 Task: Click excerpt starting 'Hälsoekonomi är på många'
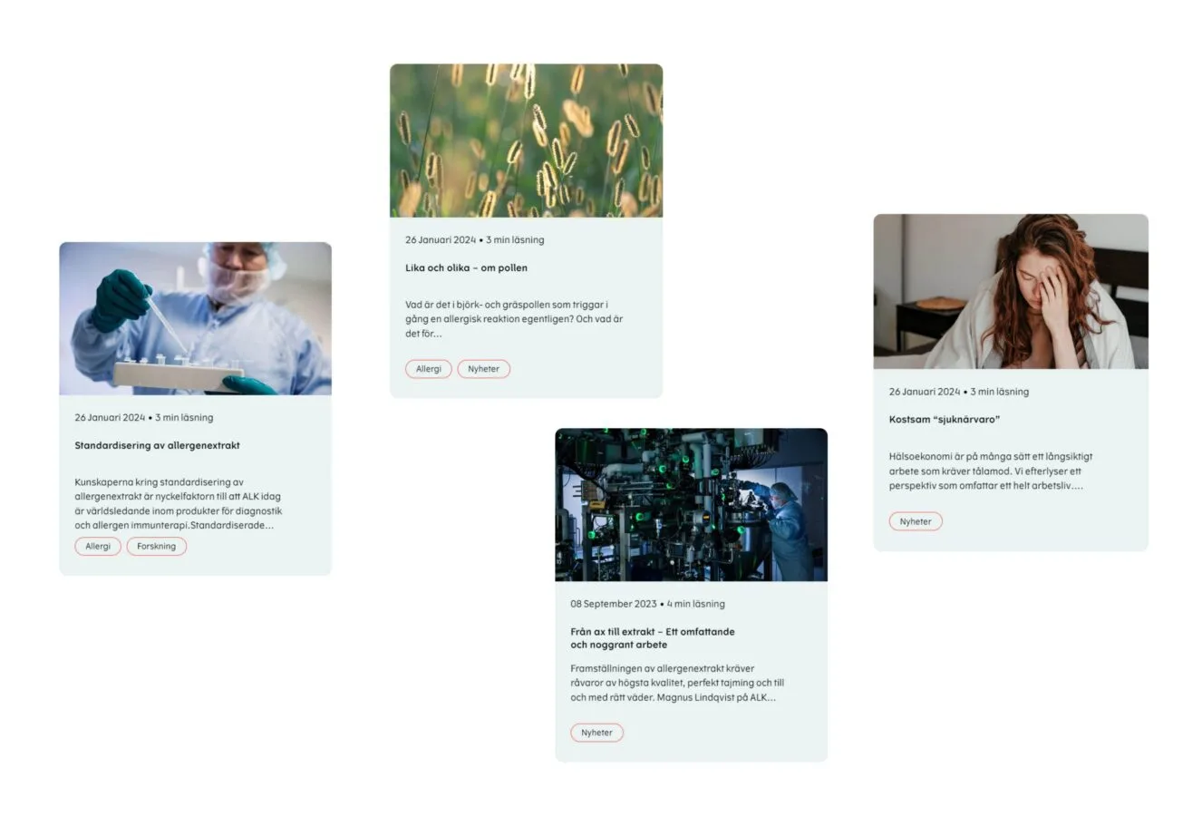[x=991, y=471]
